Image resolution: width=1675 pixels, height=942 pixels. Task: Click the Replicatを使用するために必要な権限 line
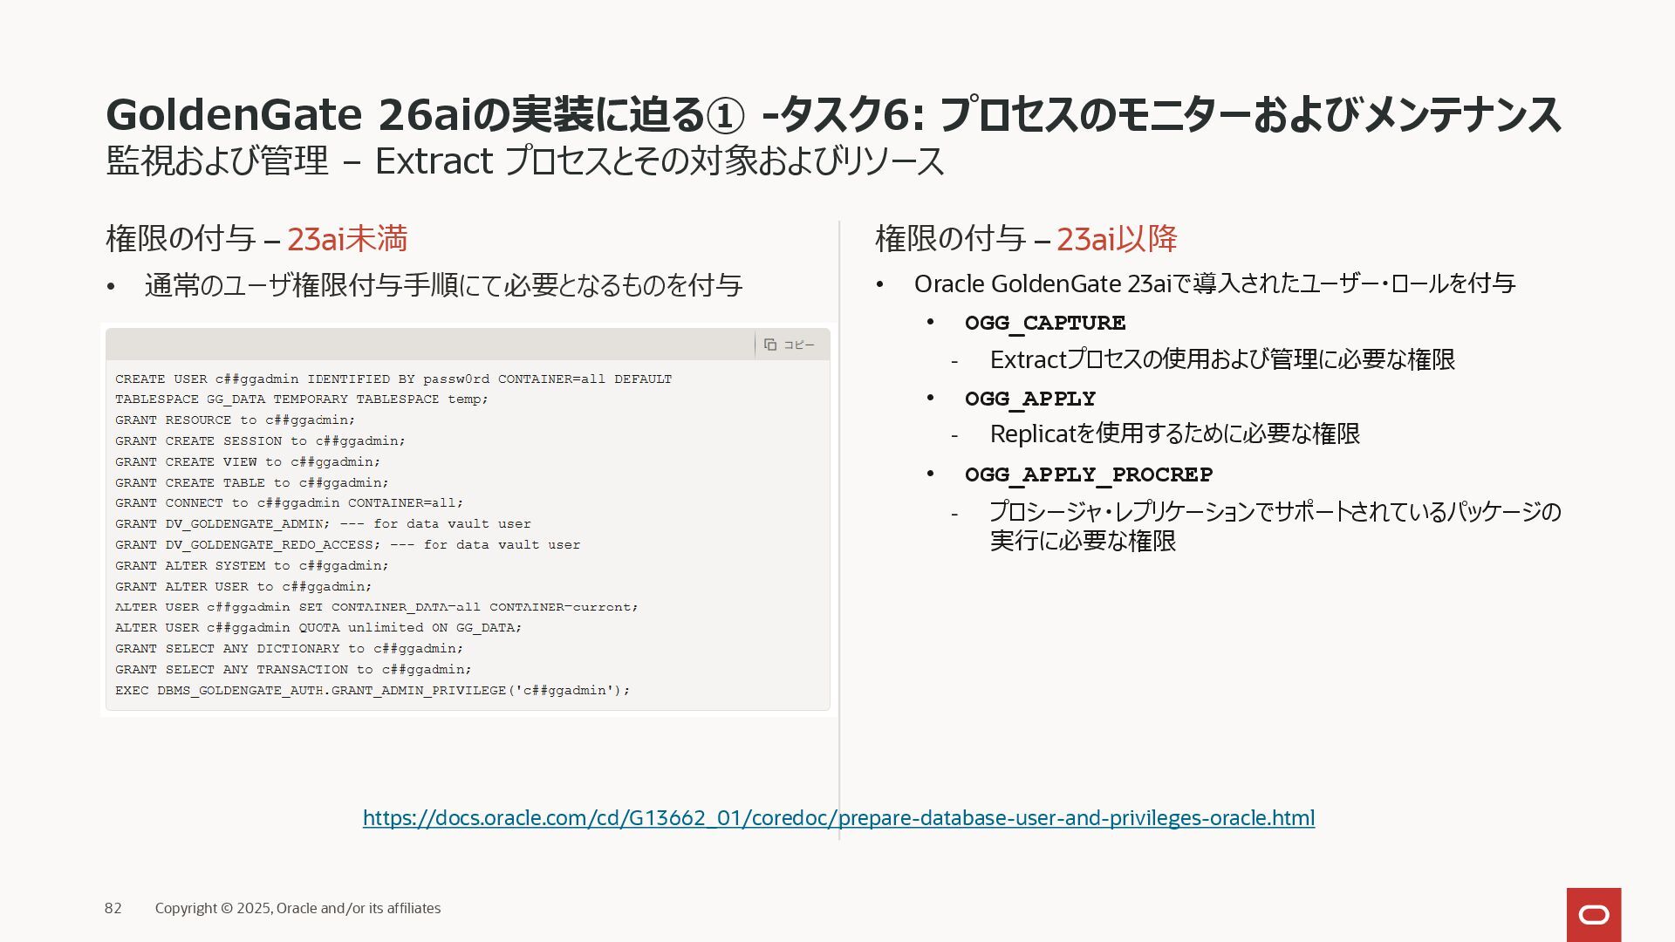1174,433
